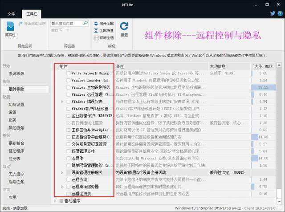This screenshot has height=212, width=285.
Task: Click the 兼容性 compatibility icon
Action: point(10,27)
